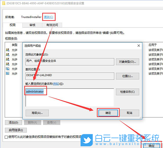Open the 审核 tab

click(x=32, y=25)
